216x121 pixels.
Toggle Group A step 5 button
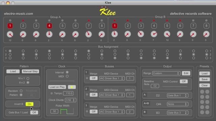[62, 26]
